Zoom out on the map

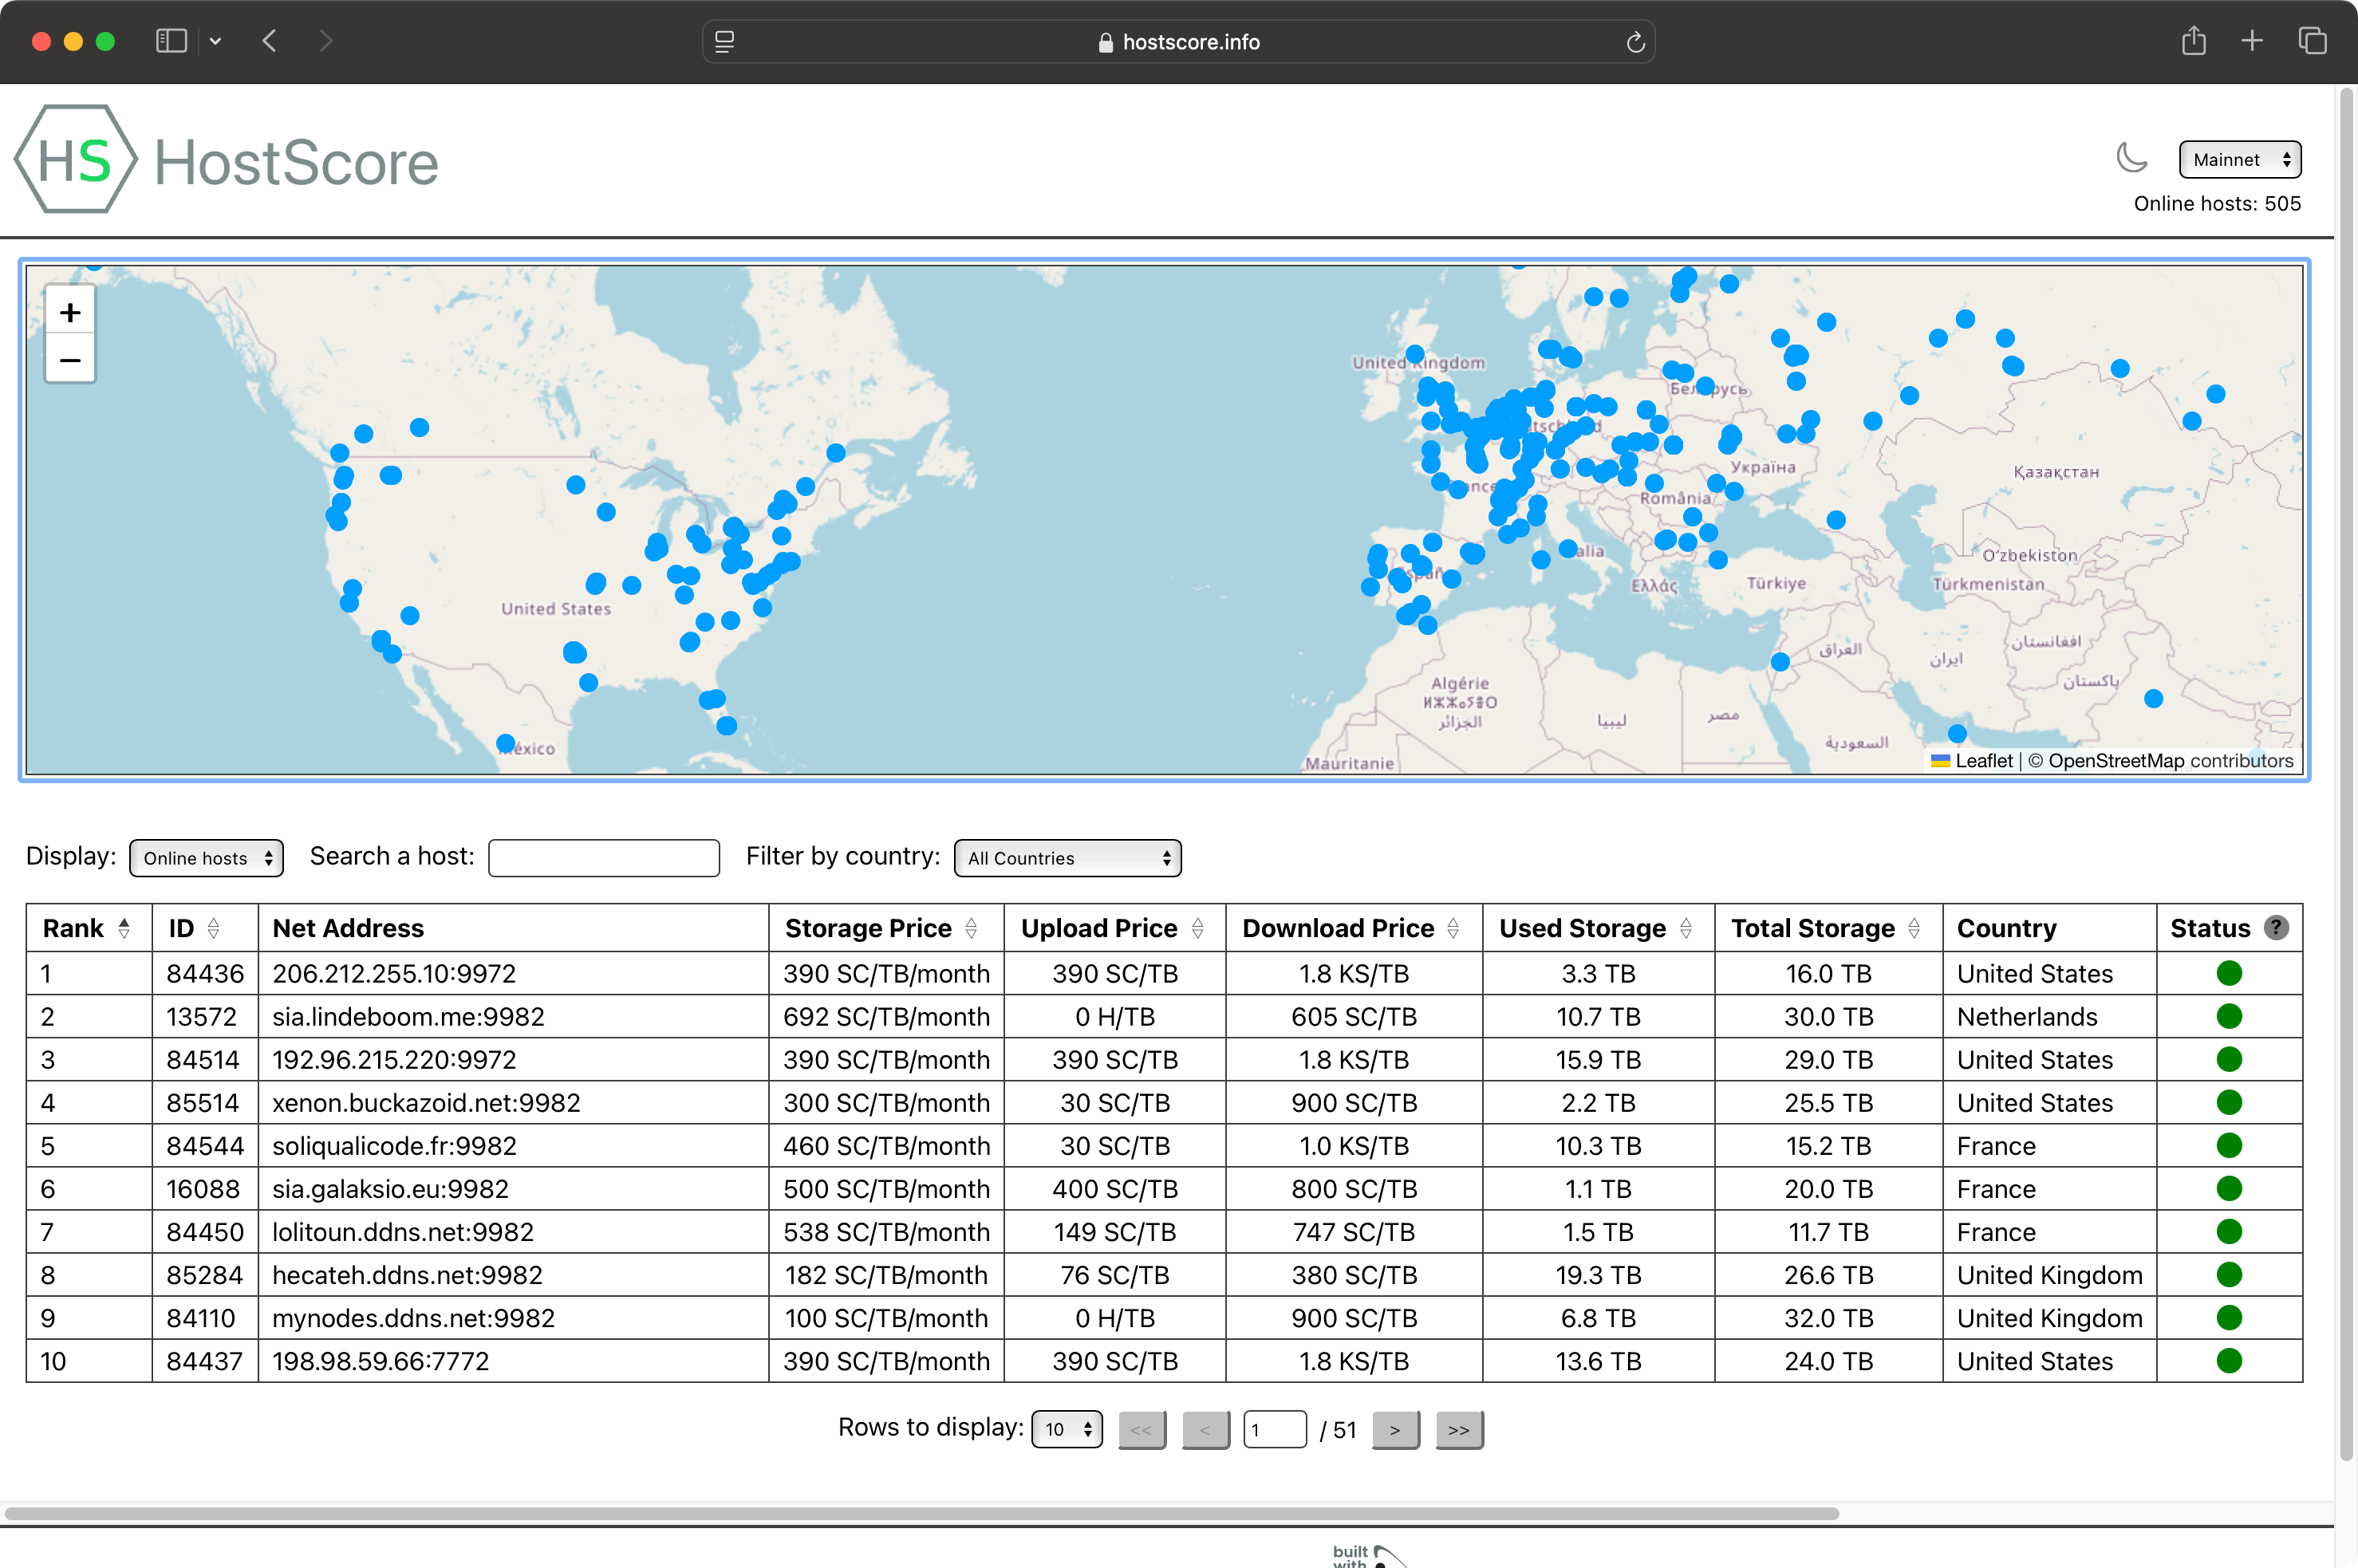pos(70,360)
